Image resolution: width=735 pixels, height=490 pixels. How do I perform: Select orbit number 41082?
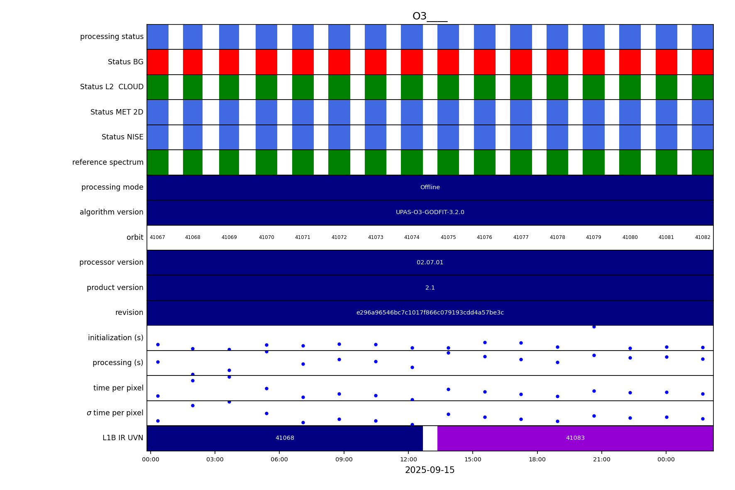[x=702, y=238]
